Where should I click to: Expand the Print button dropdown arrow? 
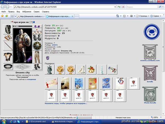(x=134, y=16)
